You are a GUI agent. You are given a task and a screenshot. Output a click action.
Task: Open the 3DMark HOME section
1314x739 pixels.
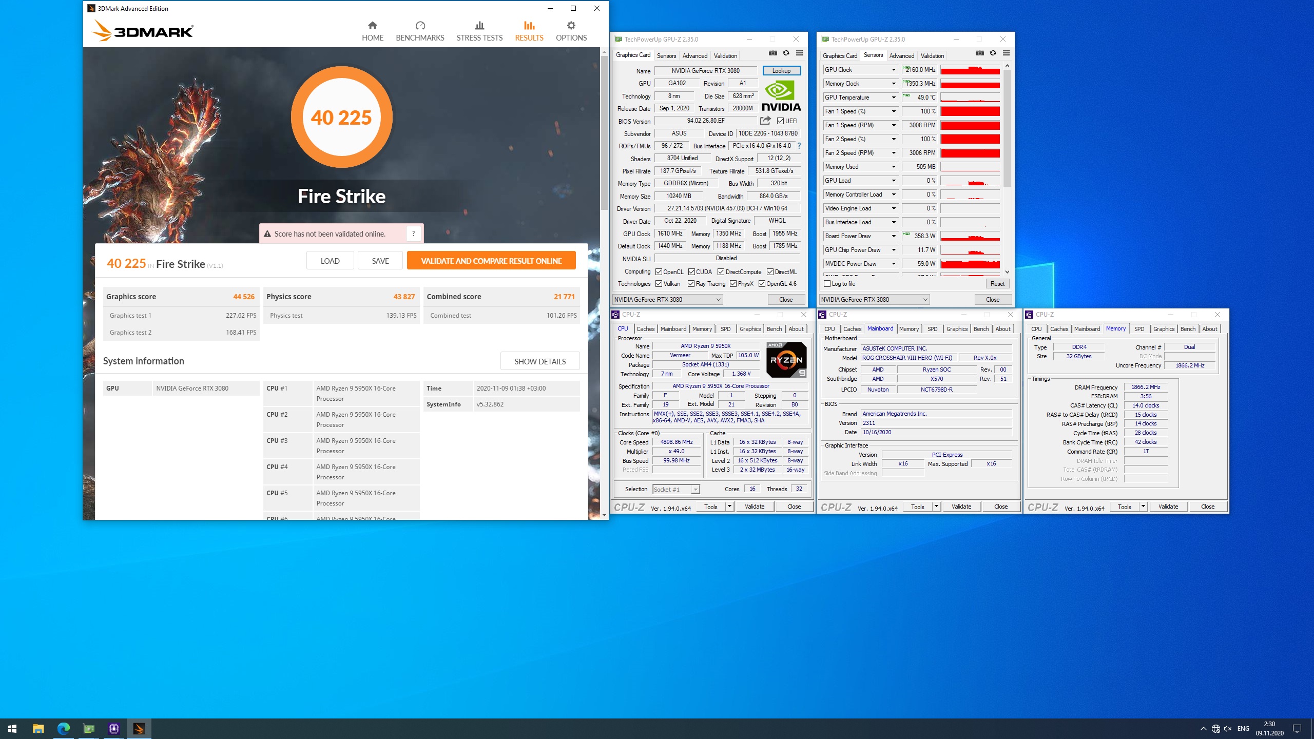click(373, 31)
